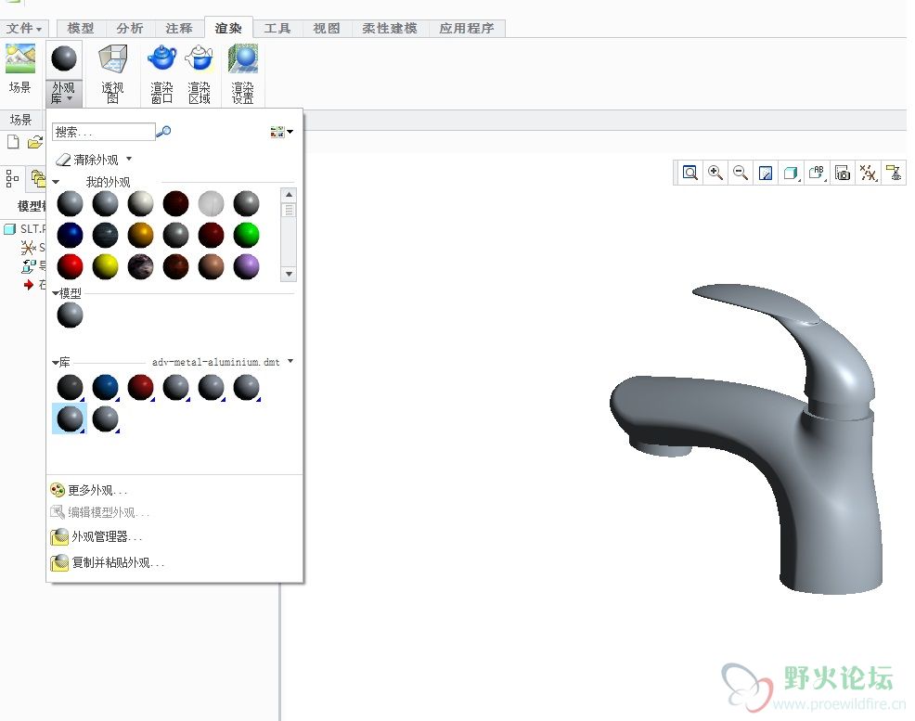This screenshot has width=915, height=721.
Task: Open the 渲染窗口 render window teapot
Action: [161, 74]
